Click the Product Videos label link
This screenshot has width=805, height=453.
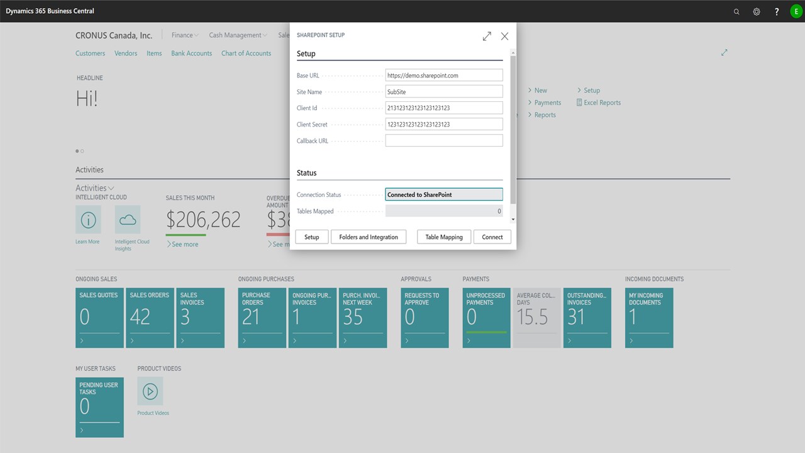(153, 413)
